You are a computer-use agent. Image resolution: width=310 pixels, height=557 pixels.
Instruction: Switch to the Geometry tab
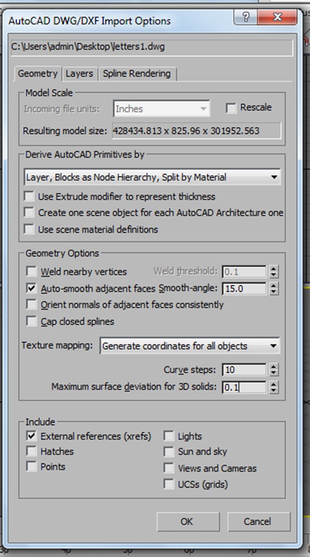point(38,74)
